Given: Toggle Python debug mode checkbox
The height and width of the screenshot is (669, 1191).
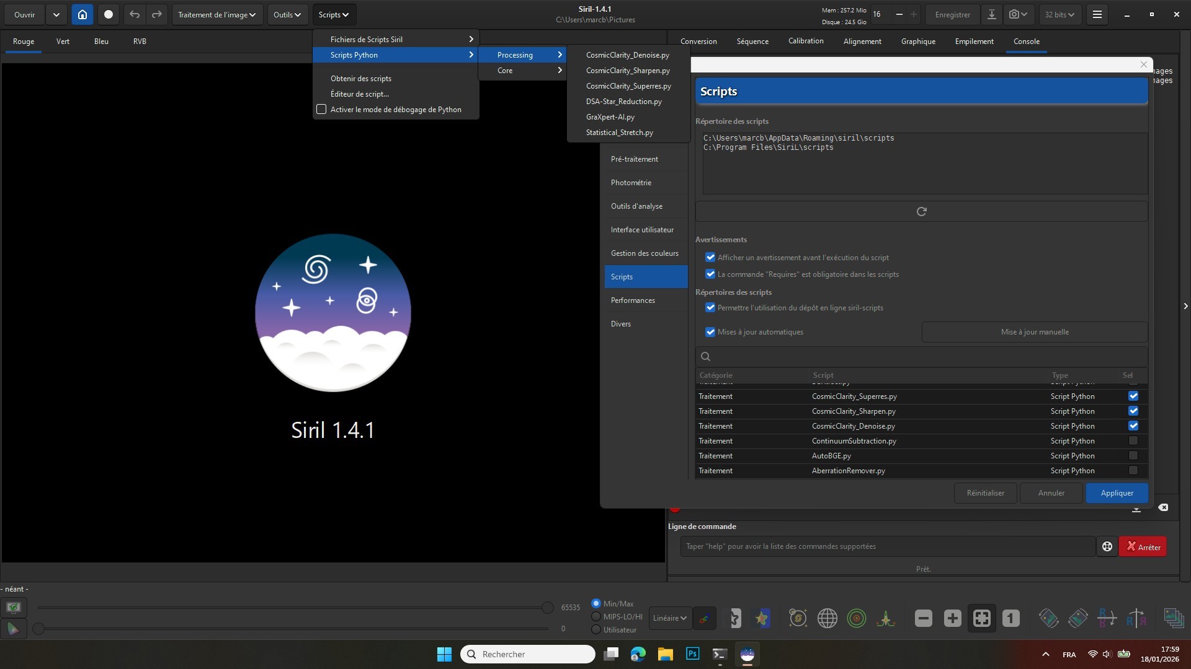Looking at the screenshot, I should pyautogui.click(x=321, y=110).
